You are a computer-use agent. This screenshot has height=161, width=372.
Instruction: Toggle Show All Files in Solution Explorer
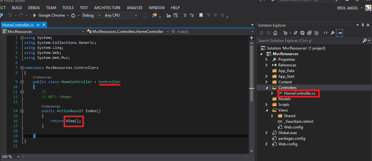(316, 33)
